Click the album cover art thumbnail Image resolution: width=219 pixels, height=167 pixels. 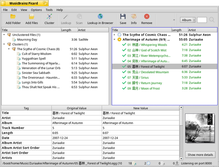click(x=200, y=128)
